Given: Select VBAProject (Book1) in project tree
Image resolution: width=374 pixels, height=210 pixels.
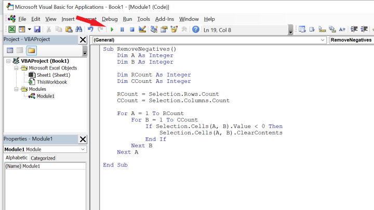Looking at the screenshot, I should [45, 61].
